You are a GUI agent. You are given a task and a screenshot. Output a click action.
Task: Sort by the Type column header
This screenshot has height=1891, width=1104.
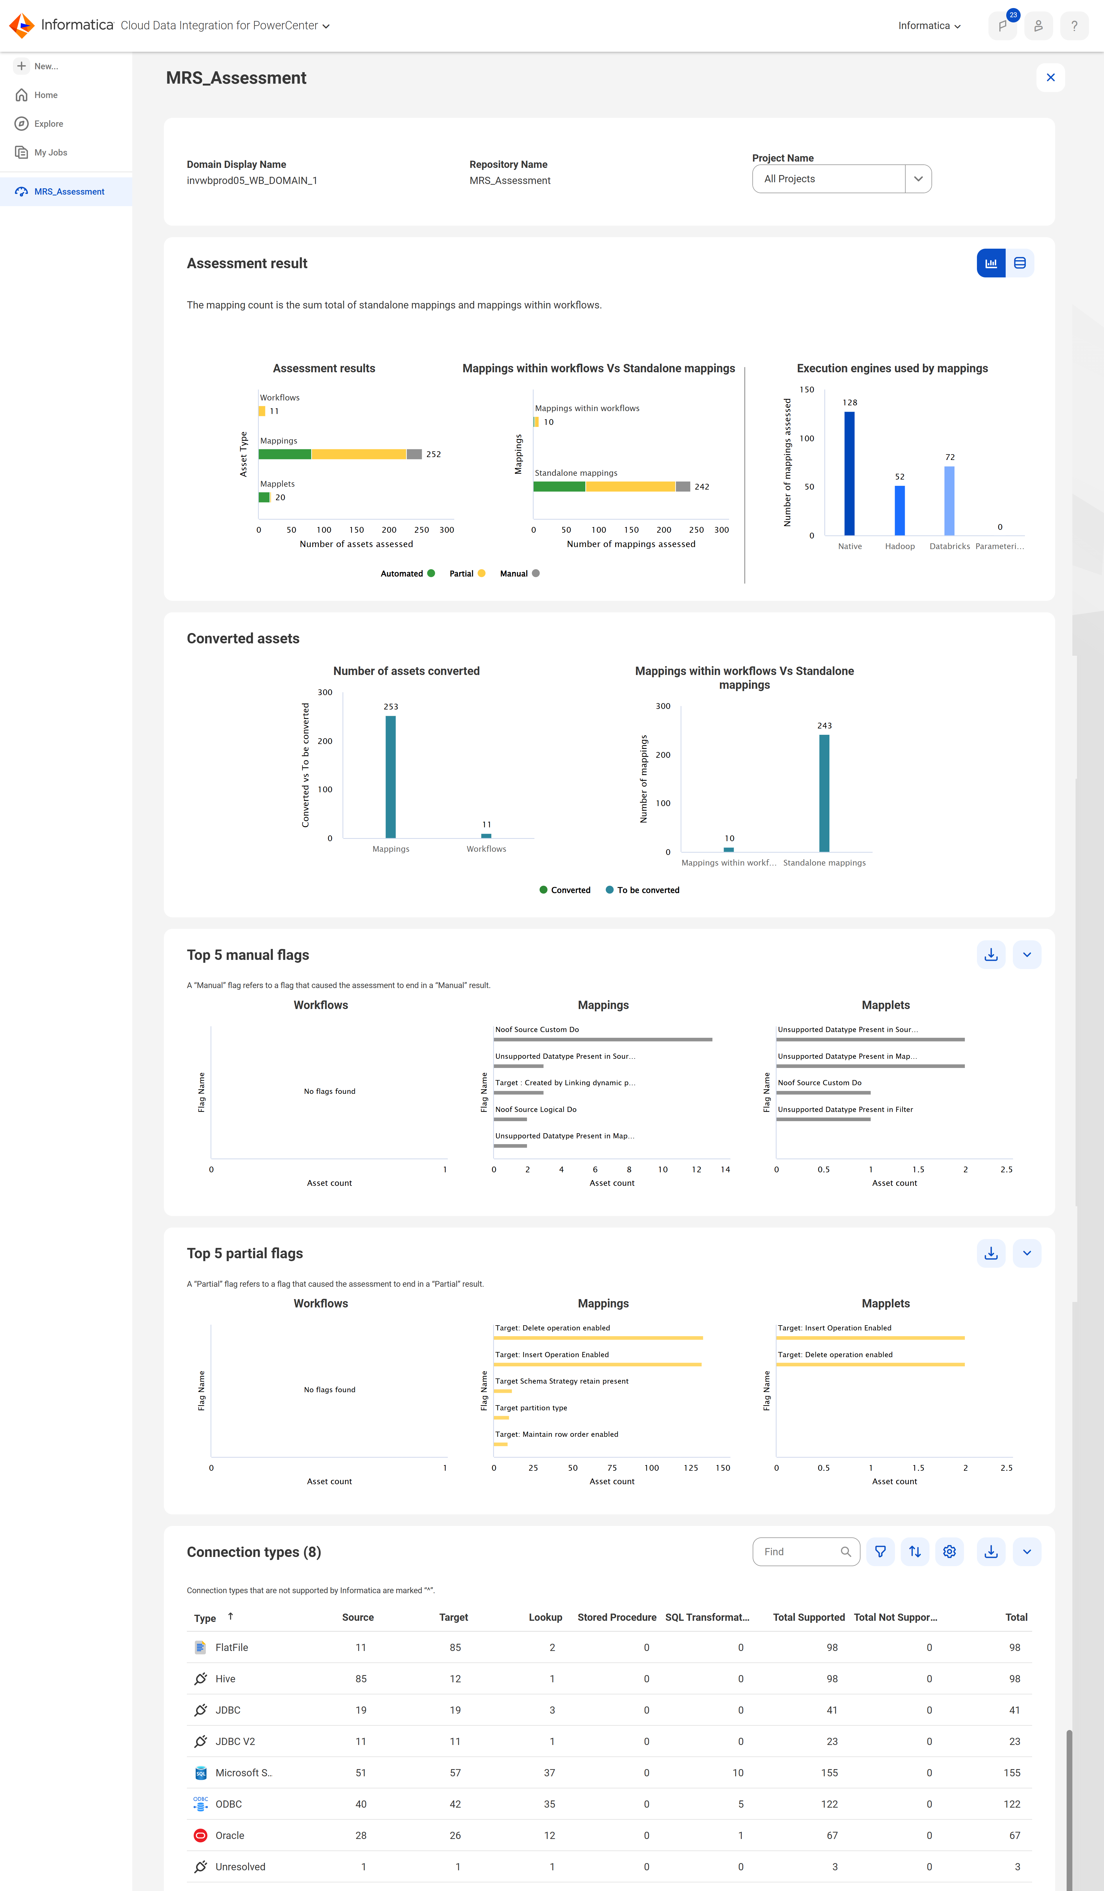click(205, 1618)
